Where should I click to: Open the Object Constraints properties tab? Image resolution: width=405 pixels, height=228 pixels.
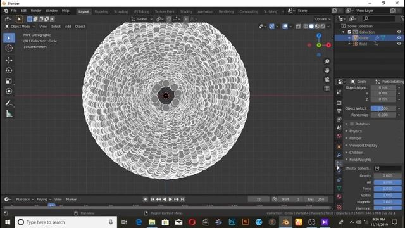[x=339, y=180]
